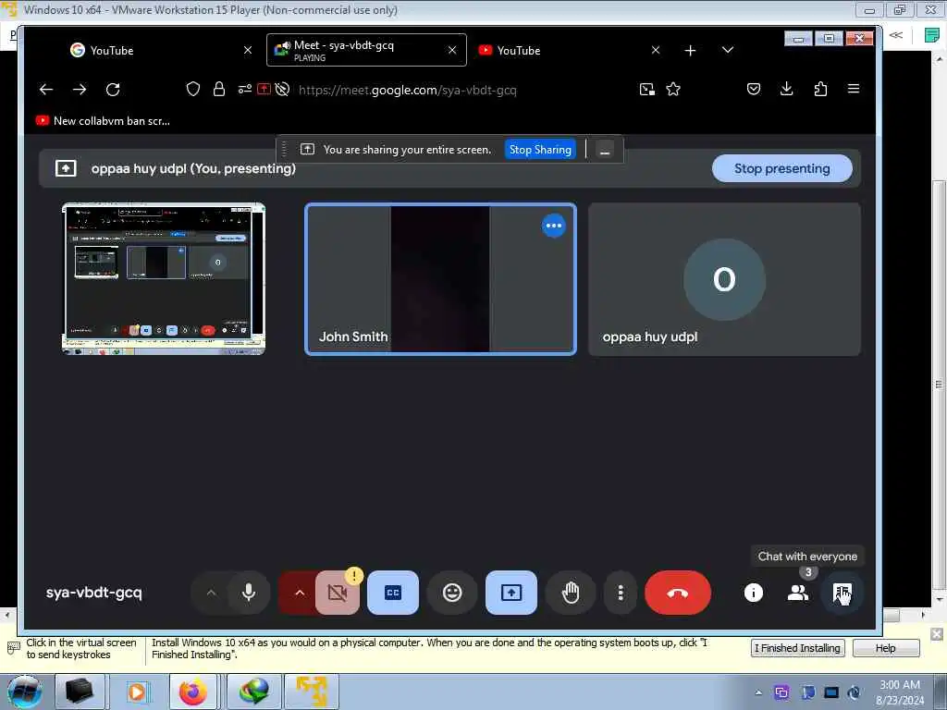Go back in Firefox
Image resolution: width=947 pixels, height=710 pixels.
[x=46, y=90]
